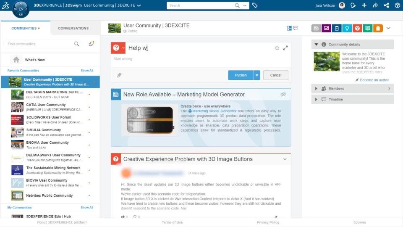
Task: Click the plus add icon in top bar
Action: coord(364,5)
